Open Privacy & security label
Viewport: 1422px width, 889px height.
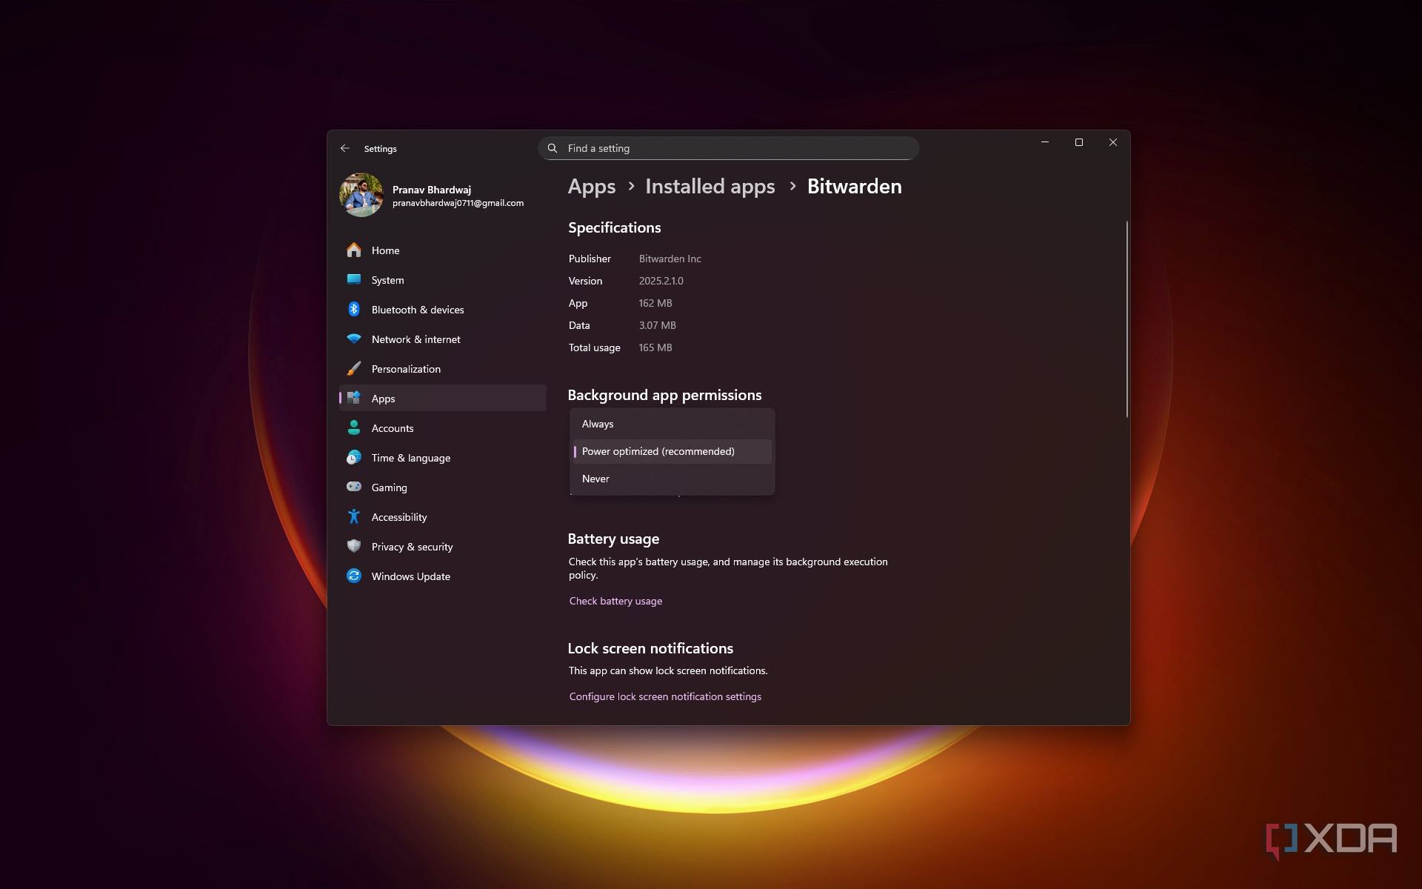412,547
